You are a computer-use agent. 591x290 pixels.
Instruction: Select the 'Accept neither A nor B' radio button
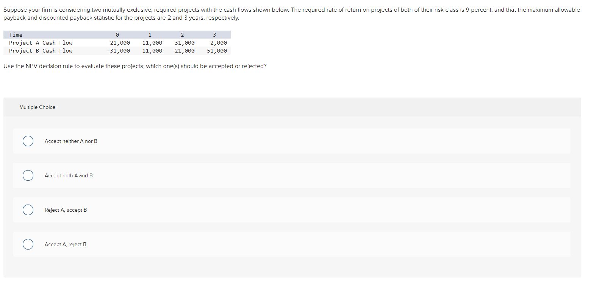pyautogui.click(x=28, y=141)
